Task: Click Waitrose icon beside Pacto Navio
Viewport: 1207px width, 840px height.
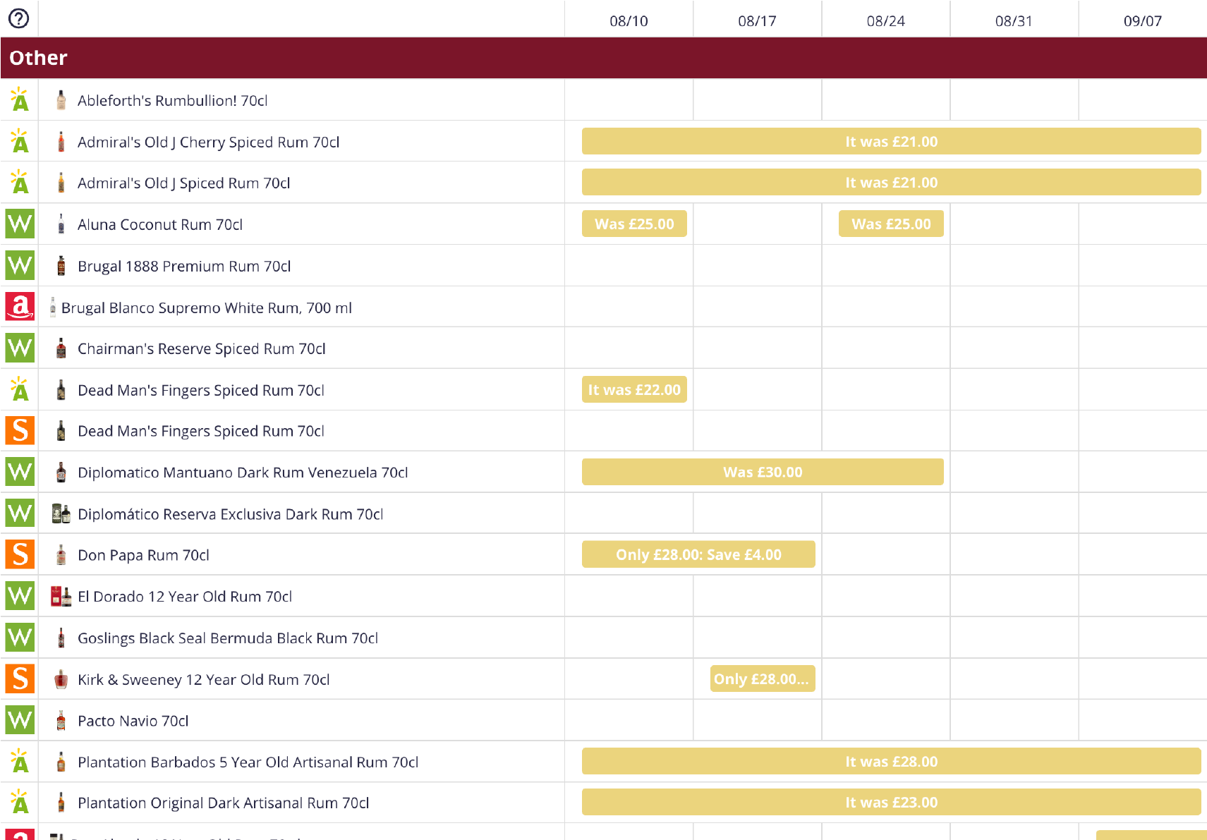Action: tap(20, 720)
